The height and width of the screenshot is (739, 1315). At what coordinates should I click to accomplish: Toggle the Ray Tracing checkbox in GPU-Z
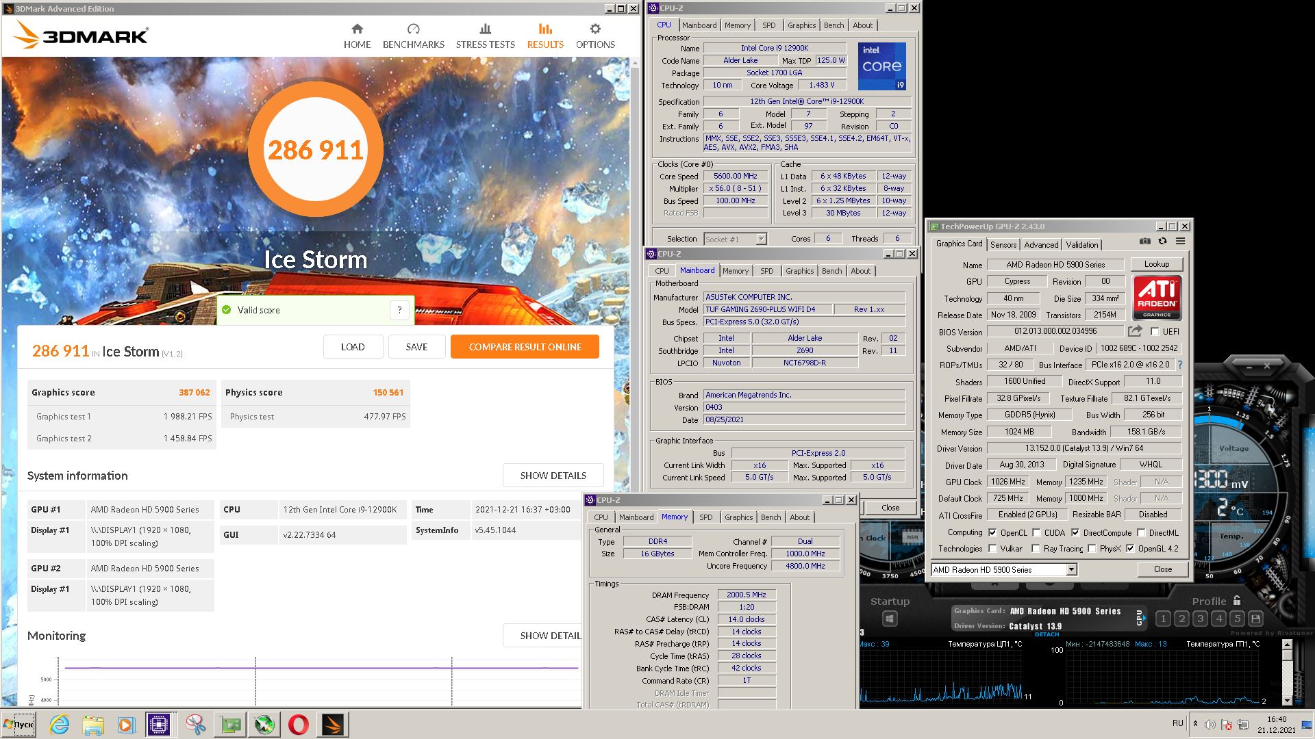click(1036, 548)
